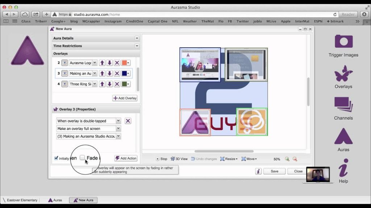Move Aurasma Logo overlay down
Screen dimensions: 371x208
pos(109,63)
